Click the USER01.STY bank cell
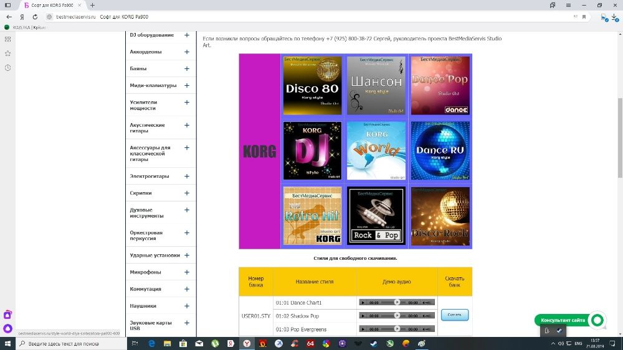623x350 pixels. [x=256, y=316]
